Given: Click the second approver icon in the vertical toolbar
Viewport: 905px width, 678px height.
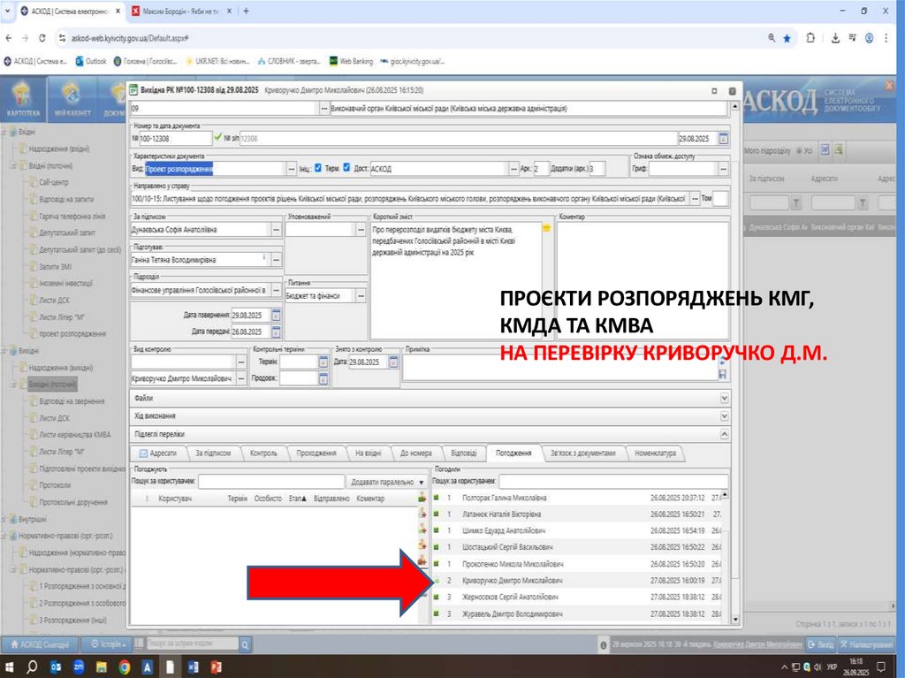Looking at the screenshot, I should pos(422,513).
